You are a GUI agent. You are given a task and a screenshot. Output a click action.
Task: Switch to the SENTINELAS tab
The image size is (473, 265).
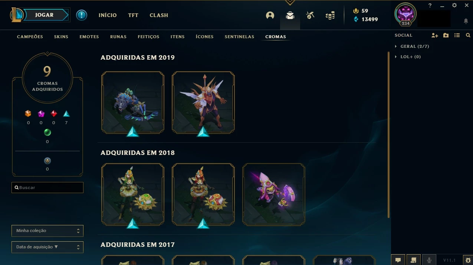(239, 37)
